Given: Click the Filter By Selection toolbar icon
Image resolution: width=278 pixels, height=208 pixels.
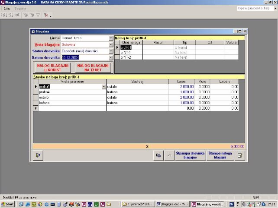Looking at the screenshot, I should (x=26, y=15).
